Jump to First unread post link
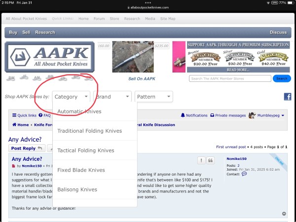This screenshot has height=222, width=296. pyautogui.click(x=231, y=147)
